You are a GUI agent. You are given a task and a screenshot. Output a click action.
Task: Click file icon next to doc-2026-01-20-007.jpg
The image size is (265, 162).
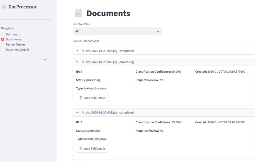(83, 51)
